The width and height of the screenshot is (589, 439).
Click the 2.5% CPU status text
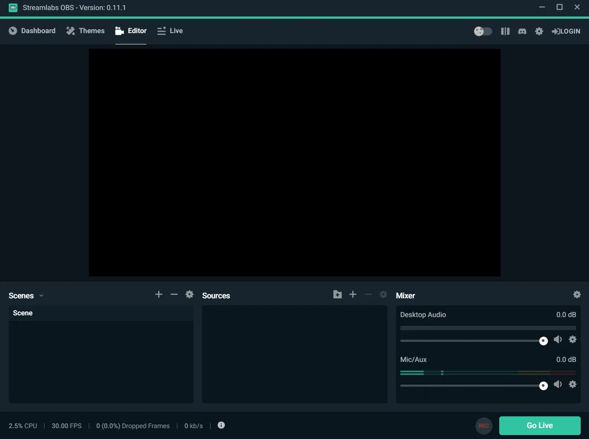(23, 426)
